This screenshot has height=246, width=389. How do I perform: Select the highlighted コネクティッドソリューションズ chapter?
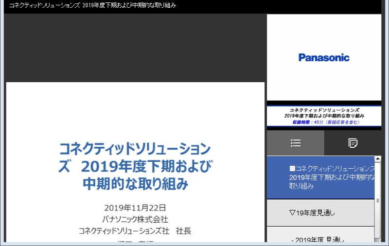(320, 177)
